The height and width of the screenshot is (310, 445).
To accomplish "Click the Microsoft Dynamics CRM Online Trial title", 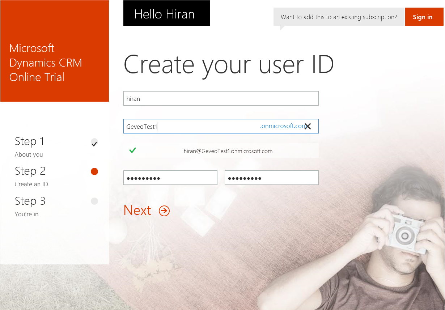I will click(46, 63).
